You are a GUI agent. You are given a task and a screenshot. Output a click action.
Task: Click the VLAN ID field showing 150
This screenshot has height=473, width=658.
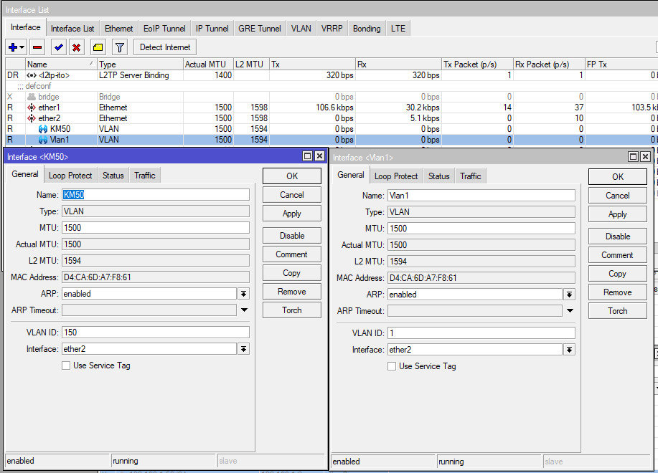pyautogui.click(x=156, y=333)
